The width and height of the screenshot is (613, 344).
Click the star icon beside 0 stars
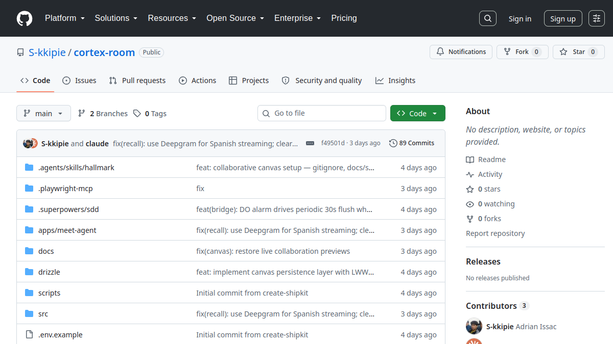[x=470, y=189]
